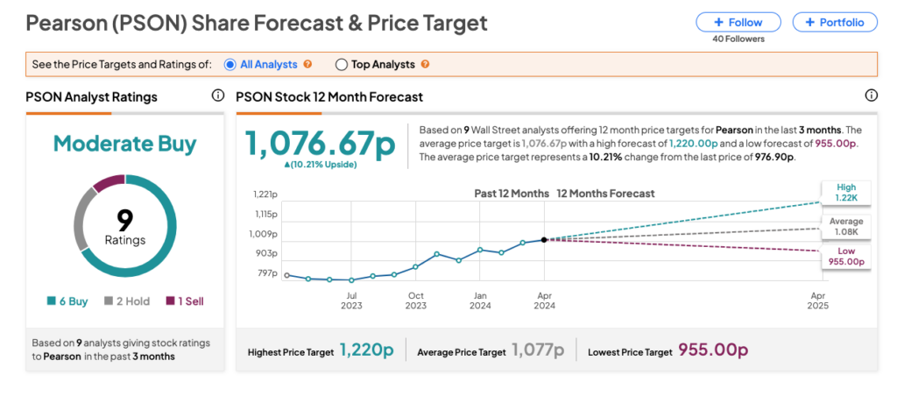Add Pearson to Portfolio
This screenshot has width=897, height=396.
tap(835, 22)
